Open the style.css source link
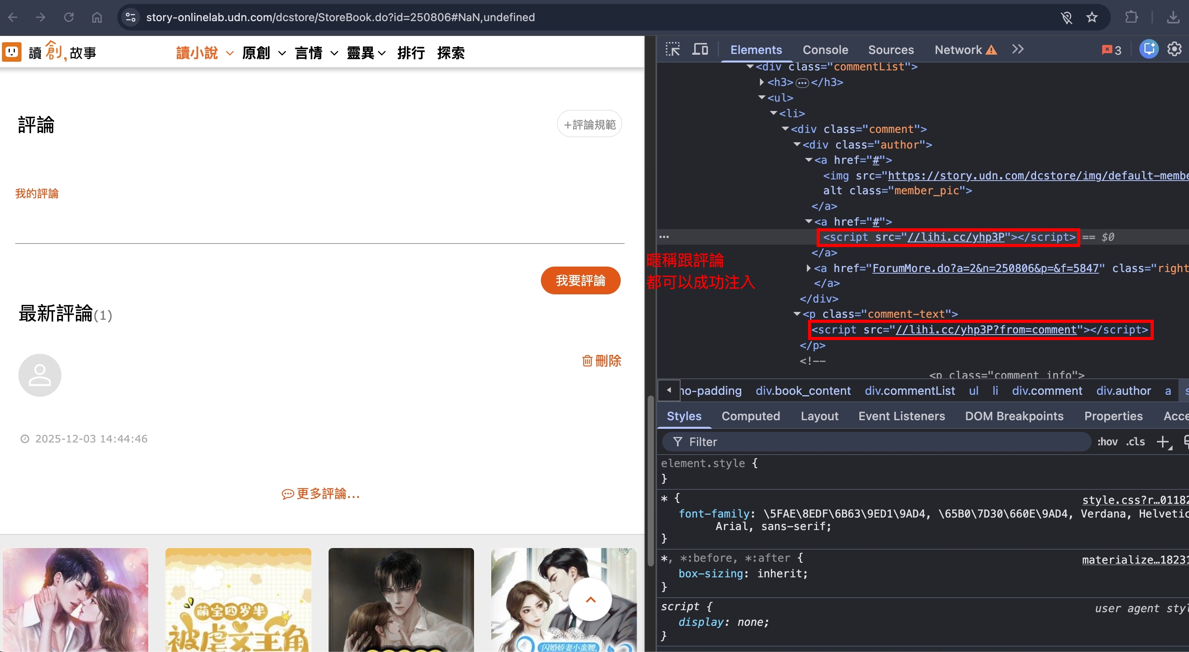This screenshot has height=652, width=1189. click(1135, 500)
